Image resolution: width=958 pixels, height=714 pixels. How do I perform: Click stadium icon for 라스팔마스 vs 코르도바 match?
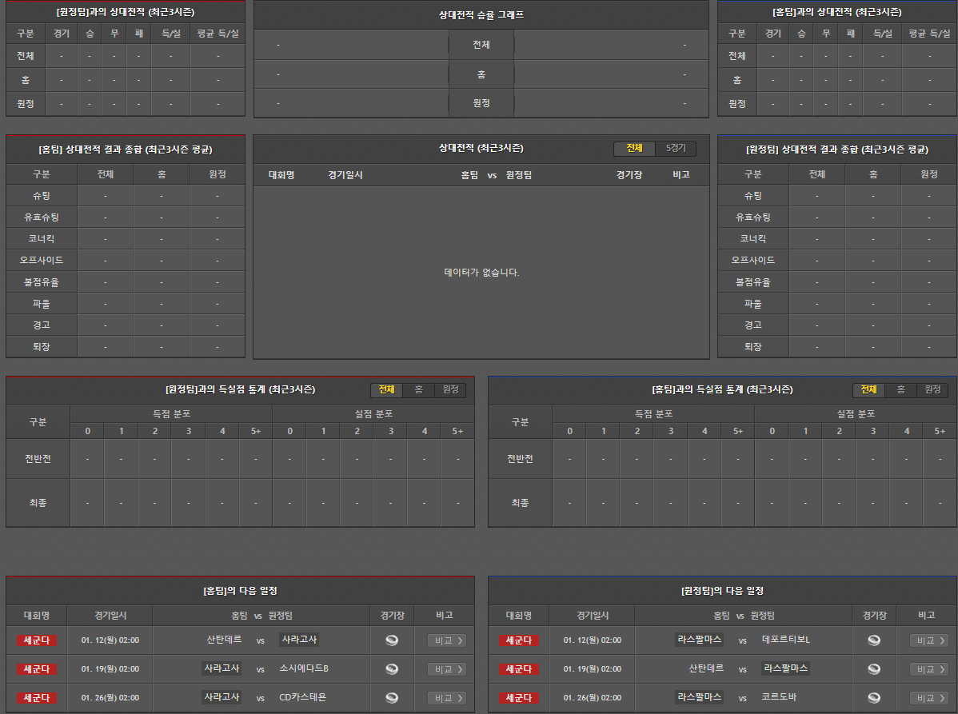(874, 697)
